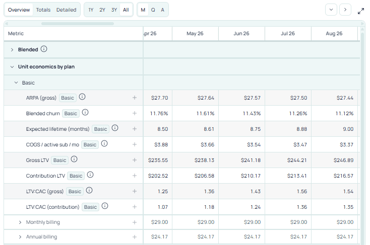Expand Annual billing row

(x=20, y=237)
